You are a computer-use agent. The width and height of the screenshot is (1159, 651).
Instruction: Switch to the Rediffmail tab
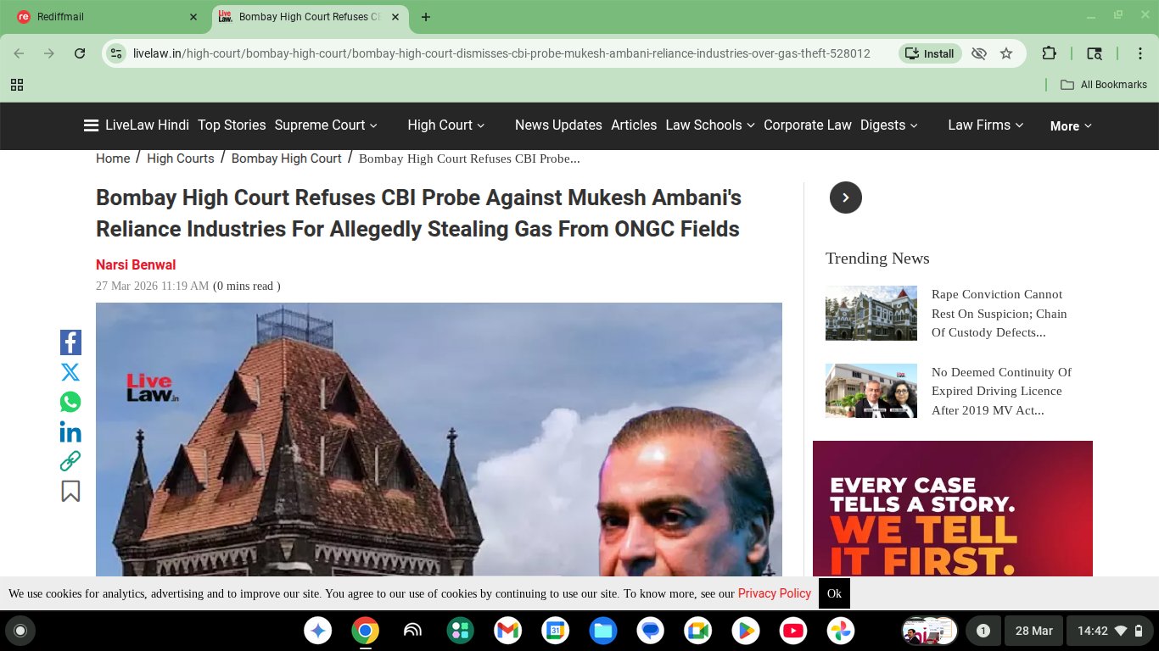click(x=107, y=17)
